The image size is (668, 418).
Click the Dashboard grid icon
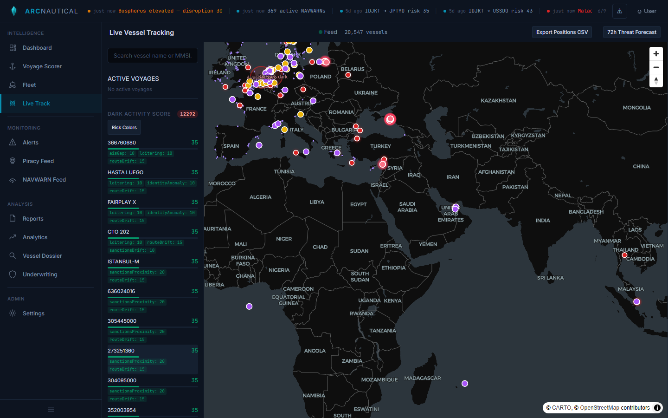pyautogui.click(x=13, y=47)
